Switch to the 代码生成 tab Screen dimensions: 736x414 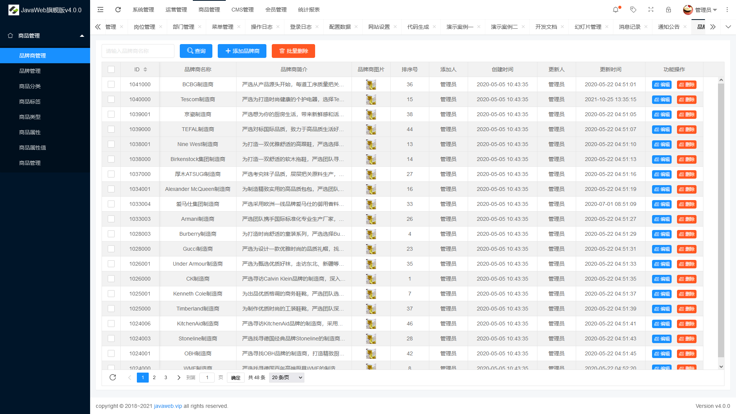(x=418, y=27)
